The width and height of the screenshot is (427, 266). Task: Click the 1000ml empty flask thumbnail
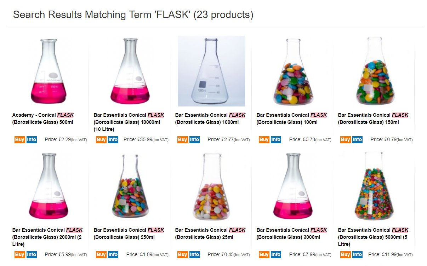(211, 71)
